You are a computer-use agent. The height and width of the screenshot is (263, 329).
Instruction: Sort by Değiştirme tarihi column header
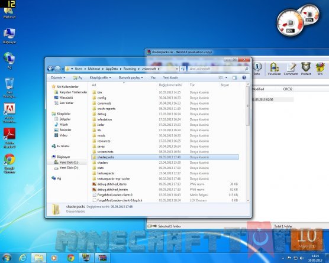pos(173,85)
